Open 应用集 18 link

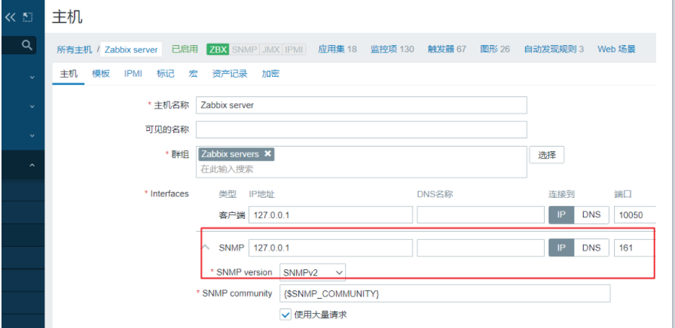pyautogui.click(x=337, y=49)
